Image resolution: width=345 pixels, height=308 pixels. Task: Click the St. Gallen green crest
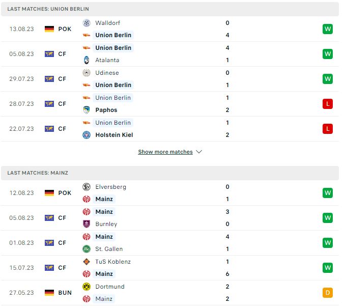pos(87,249)
